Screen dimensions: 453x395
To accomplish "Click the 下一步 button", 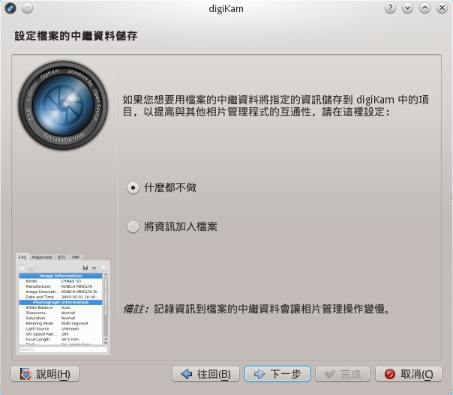I will click(277, 374).
